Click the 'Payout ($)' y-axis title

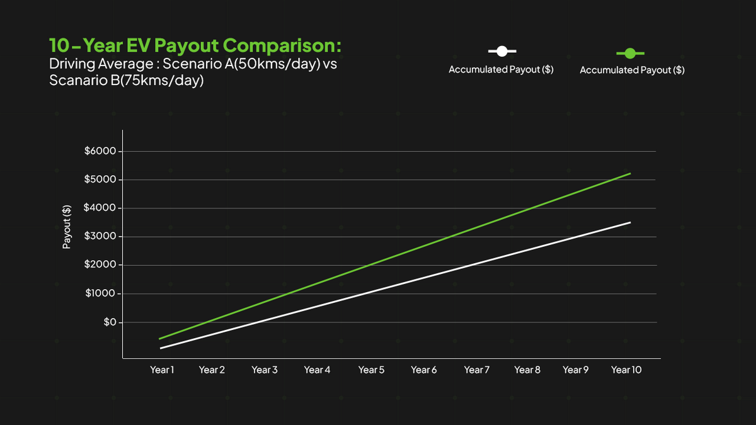point(67,226)
